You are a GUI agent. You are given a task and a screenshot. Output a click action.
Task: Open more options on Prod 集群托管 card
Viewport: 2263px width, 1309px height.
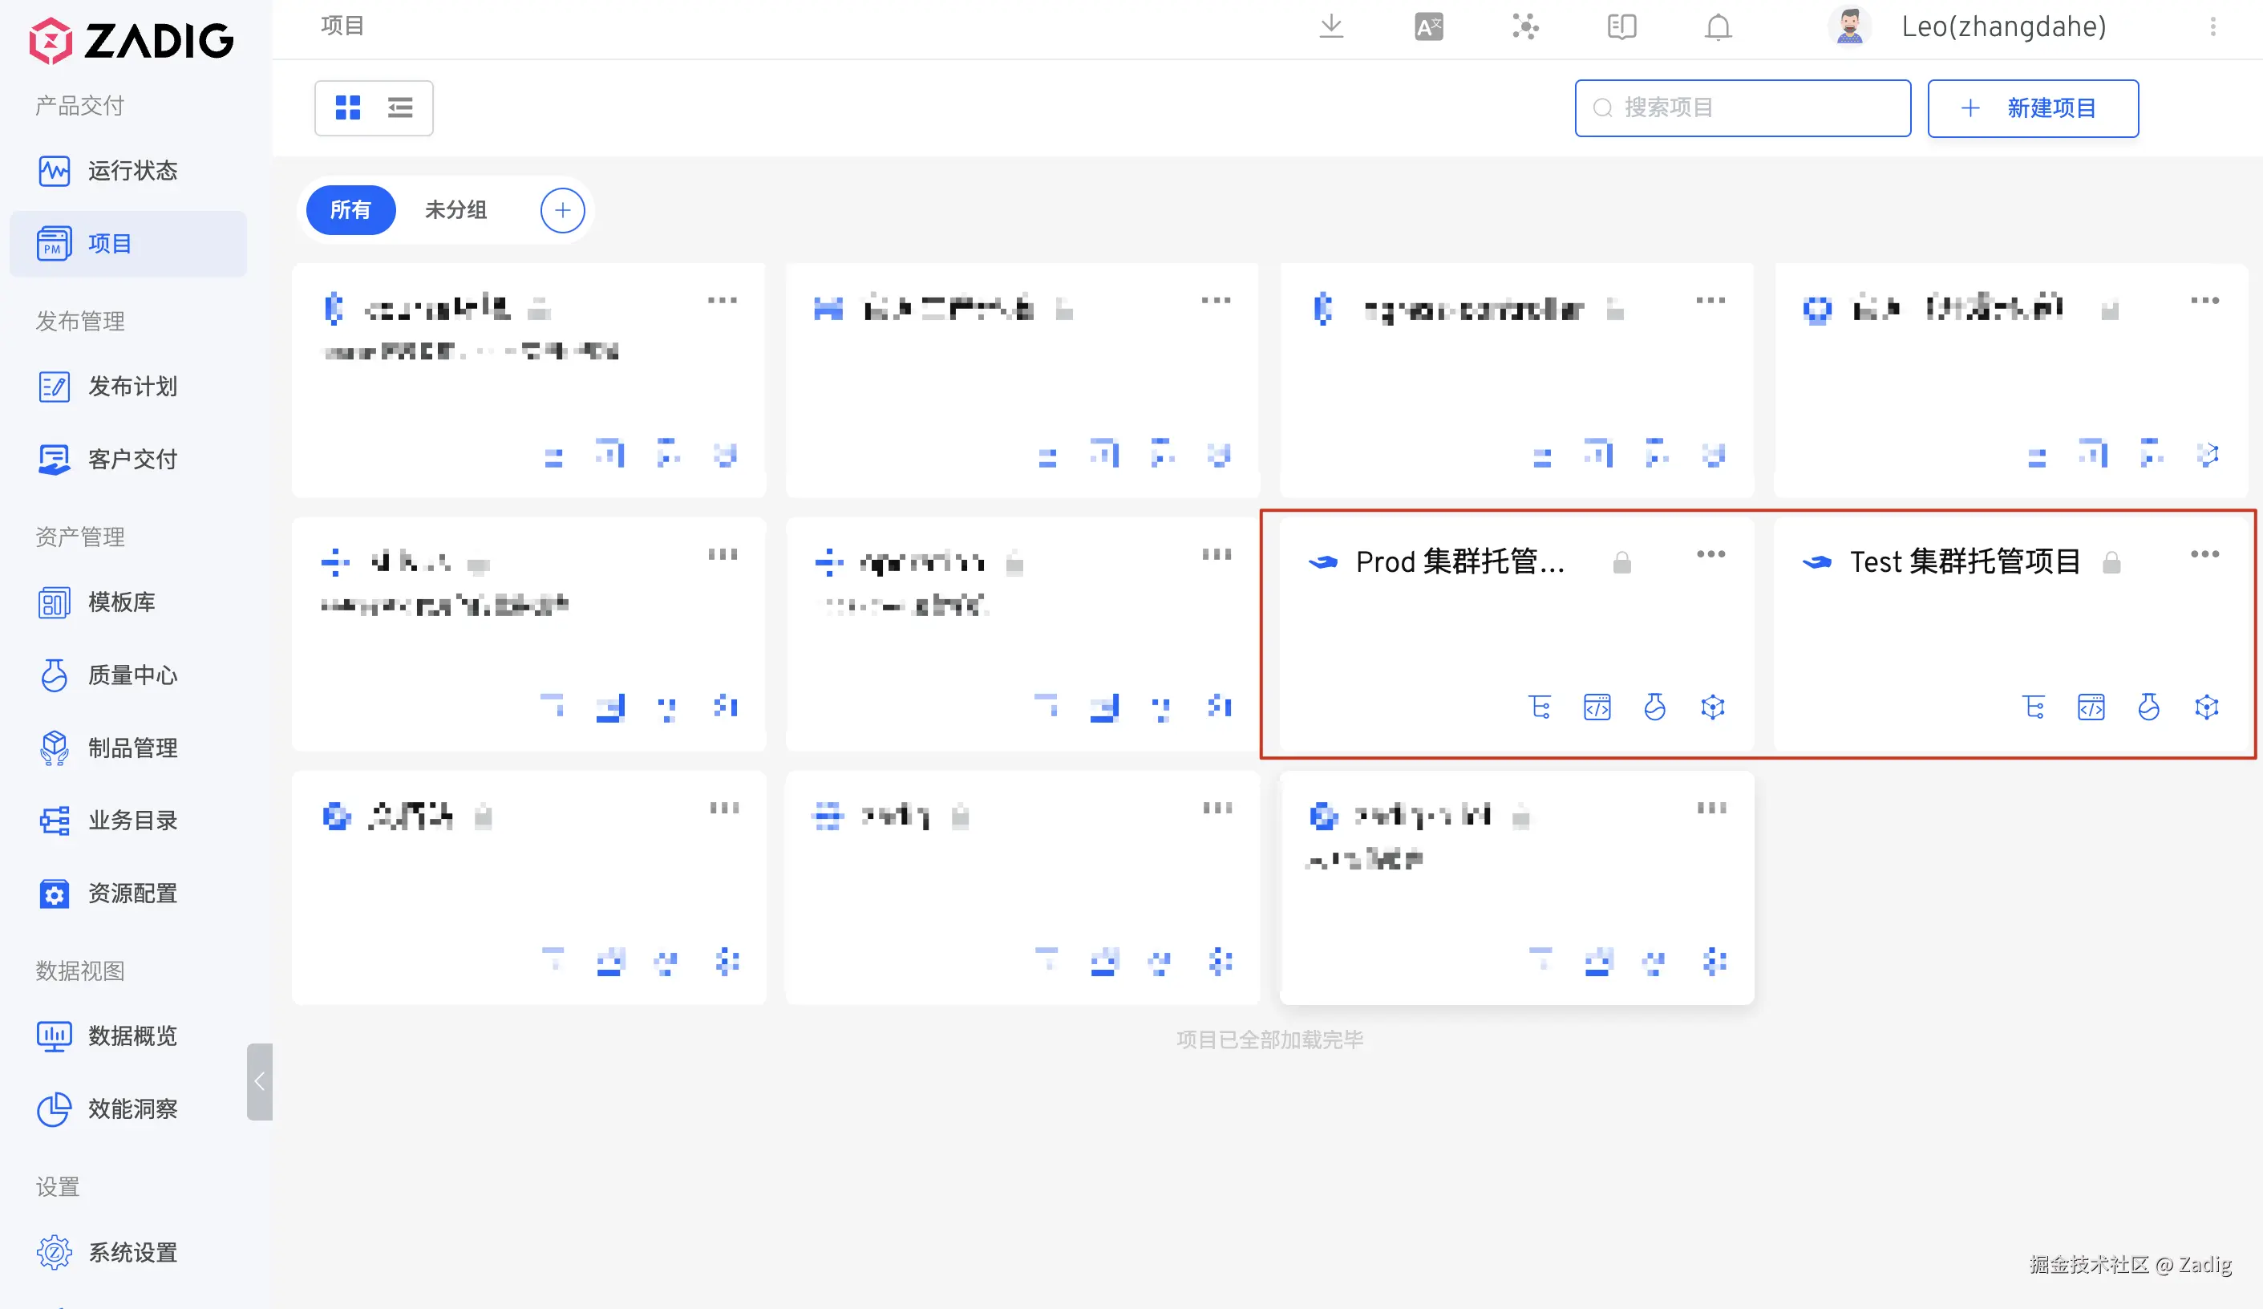(x=1710, y=554)
